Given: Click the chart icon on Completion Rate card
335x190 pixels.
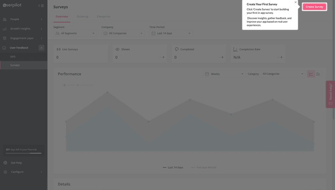Looking at the screenshot, I should 235,49.
